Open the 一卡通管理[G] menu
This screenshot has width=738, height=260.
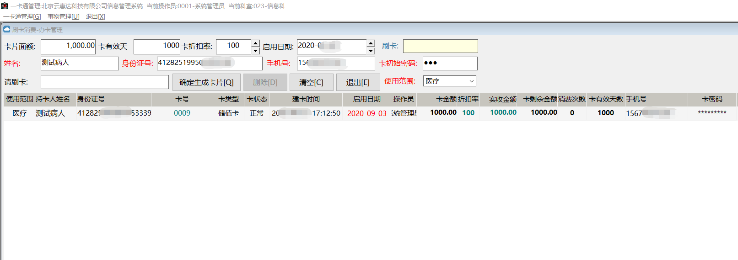[22, 16]
